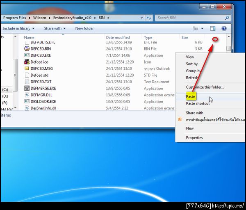Click the Text Document type cell
Image resolution: width=246 pixels, height=210 pixels.
coord(157,82)
